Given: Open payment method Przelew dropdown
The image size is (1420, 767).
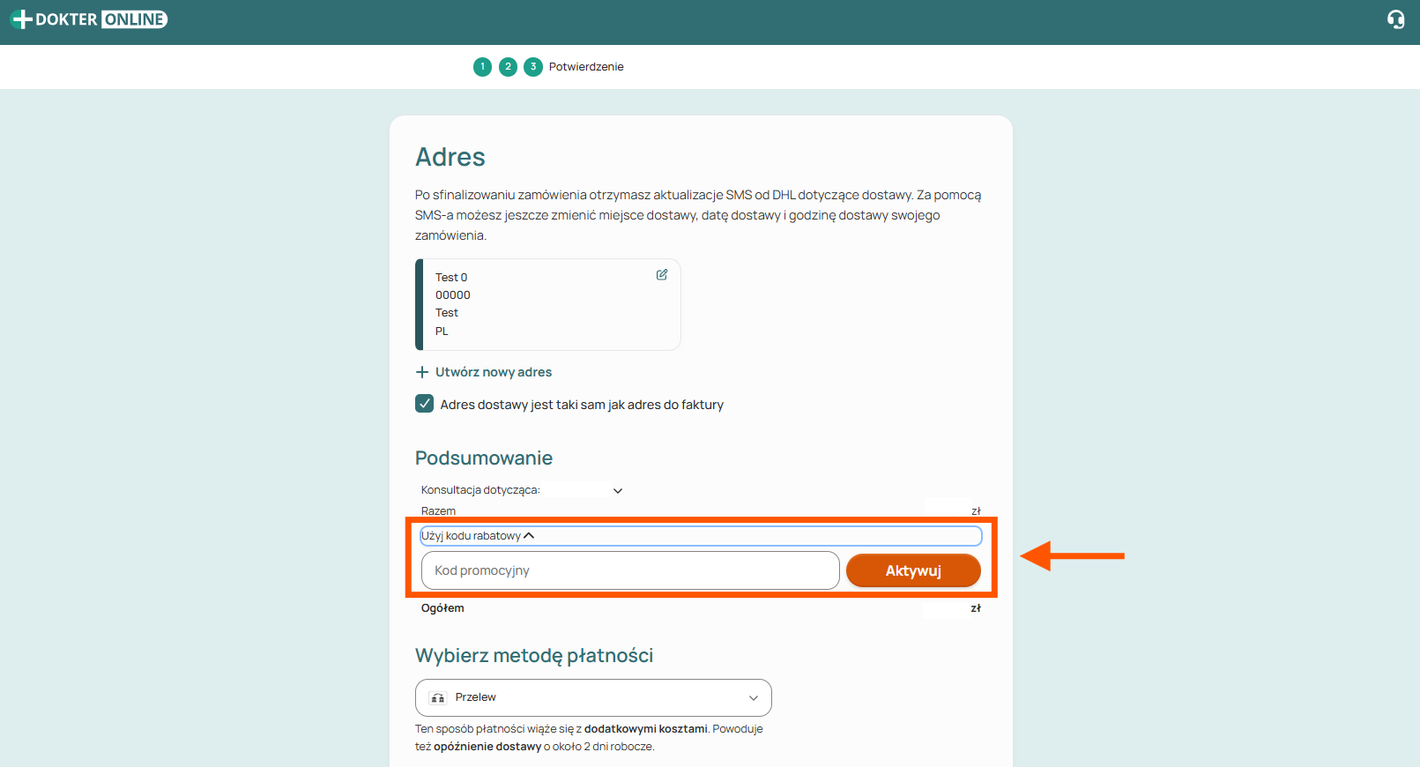Looking at the screenshot, I should [x=593, y=697].
